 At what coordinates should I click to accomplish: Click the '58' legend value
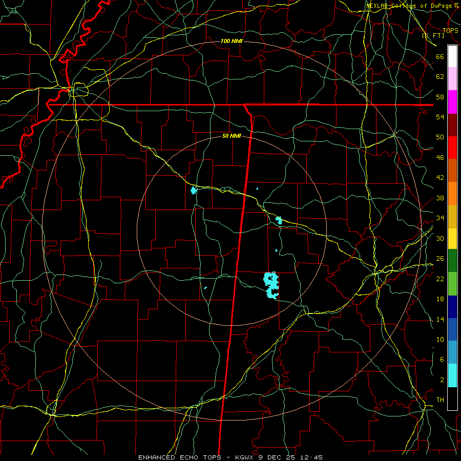pyautogui.click(x=440, y=97)
